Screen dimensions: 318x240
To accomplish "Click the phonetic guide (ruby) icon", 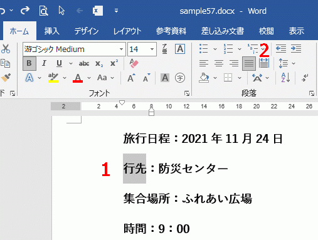I will click(x=165, y=49).
